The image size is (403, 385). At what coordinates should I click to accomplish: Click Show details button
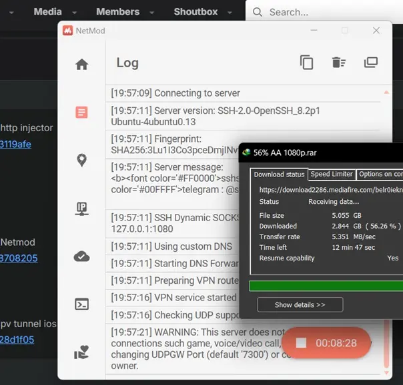[x=300, y=304]
